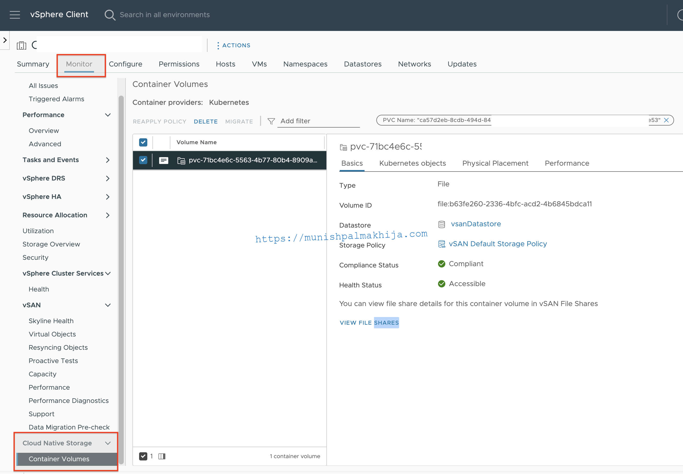Open Triggered Alarms
The image size is (683, 474).
tap(56, 99)
